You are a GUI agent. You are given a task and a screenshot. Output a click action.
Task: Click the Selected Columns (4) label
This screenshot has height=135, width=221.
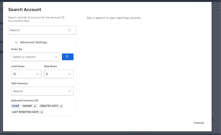24,101
